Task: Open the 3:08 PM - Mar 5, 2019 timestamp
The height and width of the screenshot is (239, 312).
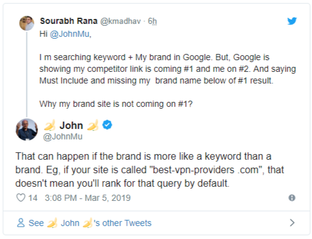Action: (87, 198)
